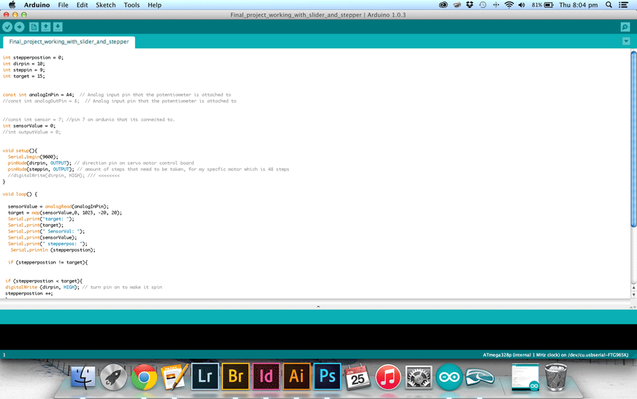Click the 'void setup(){' line
The width and height of the screenshot is (637, 399).
pyautogui.click(x=20, y=150)
